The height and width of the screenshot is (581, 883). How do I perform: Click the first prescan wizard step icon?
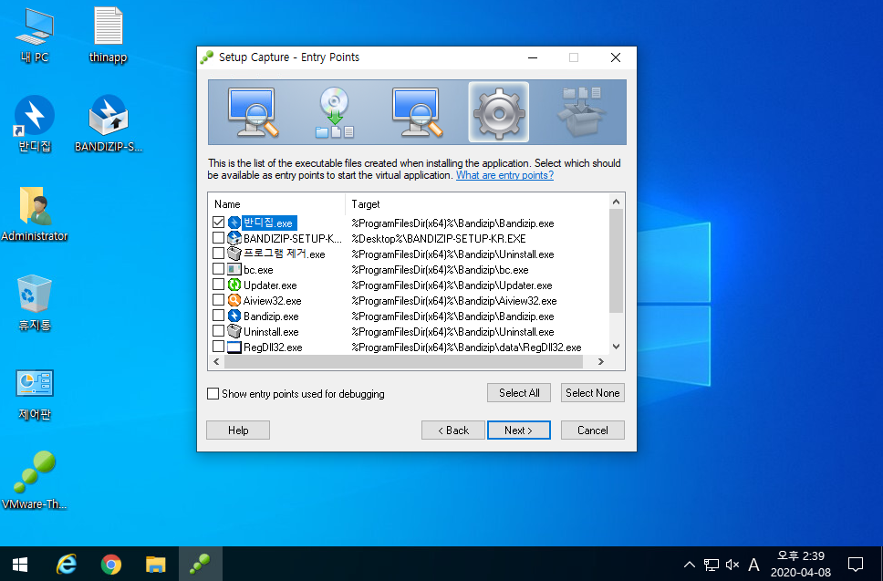point(253,112)
